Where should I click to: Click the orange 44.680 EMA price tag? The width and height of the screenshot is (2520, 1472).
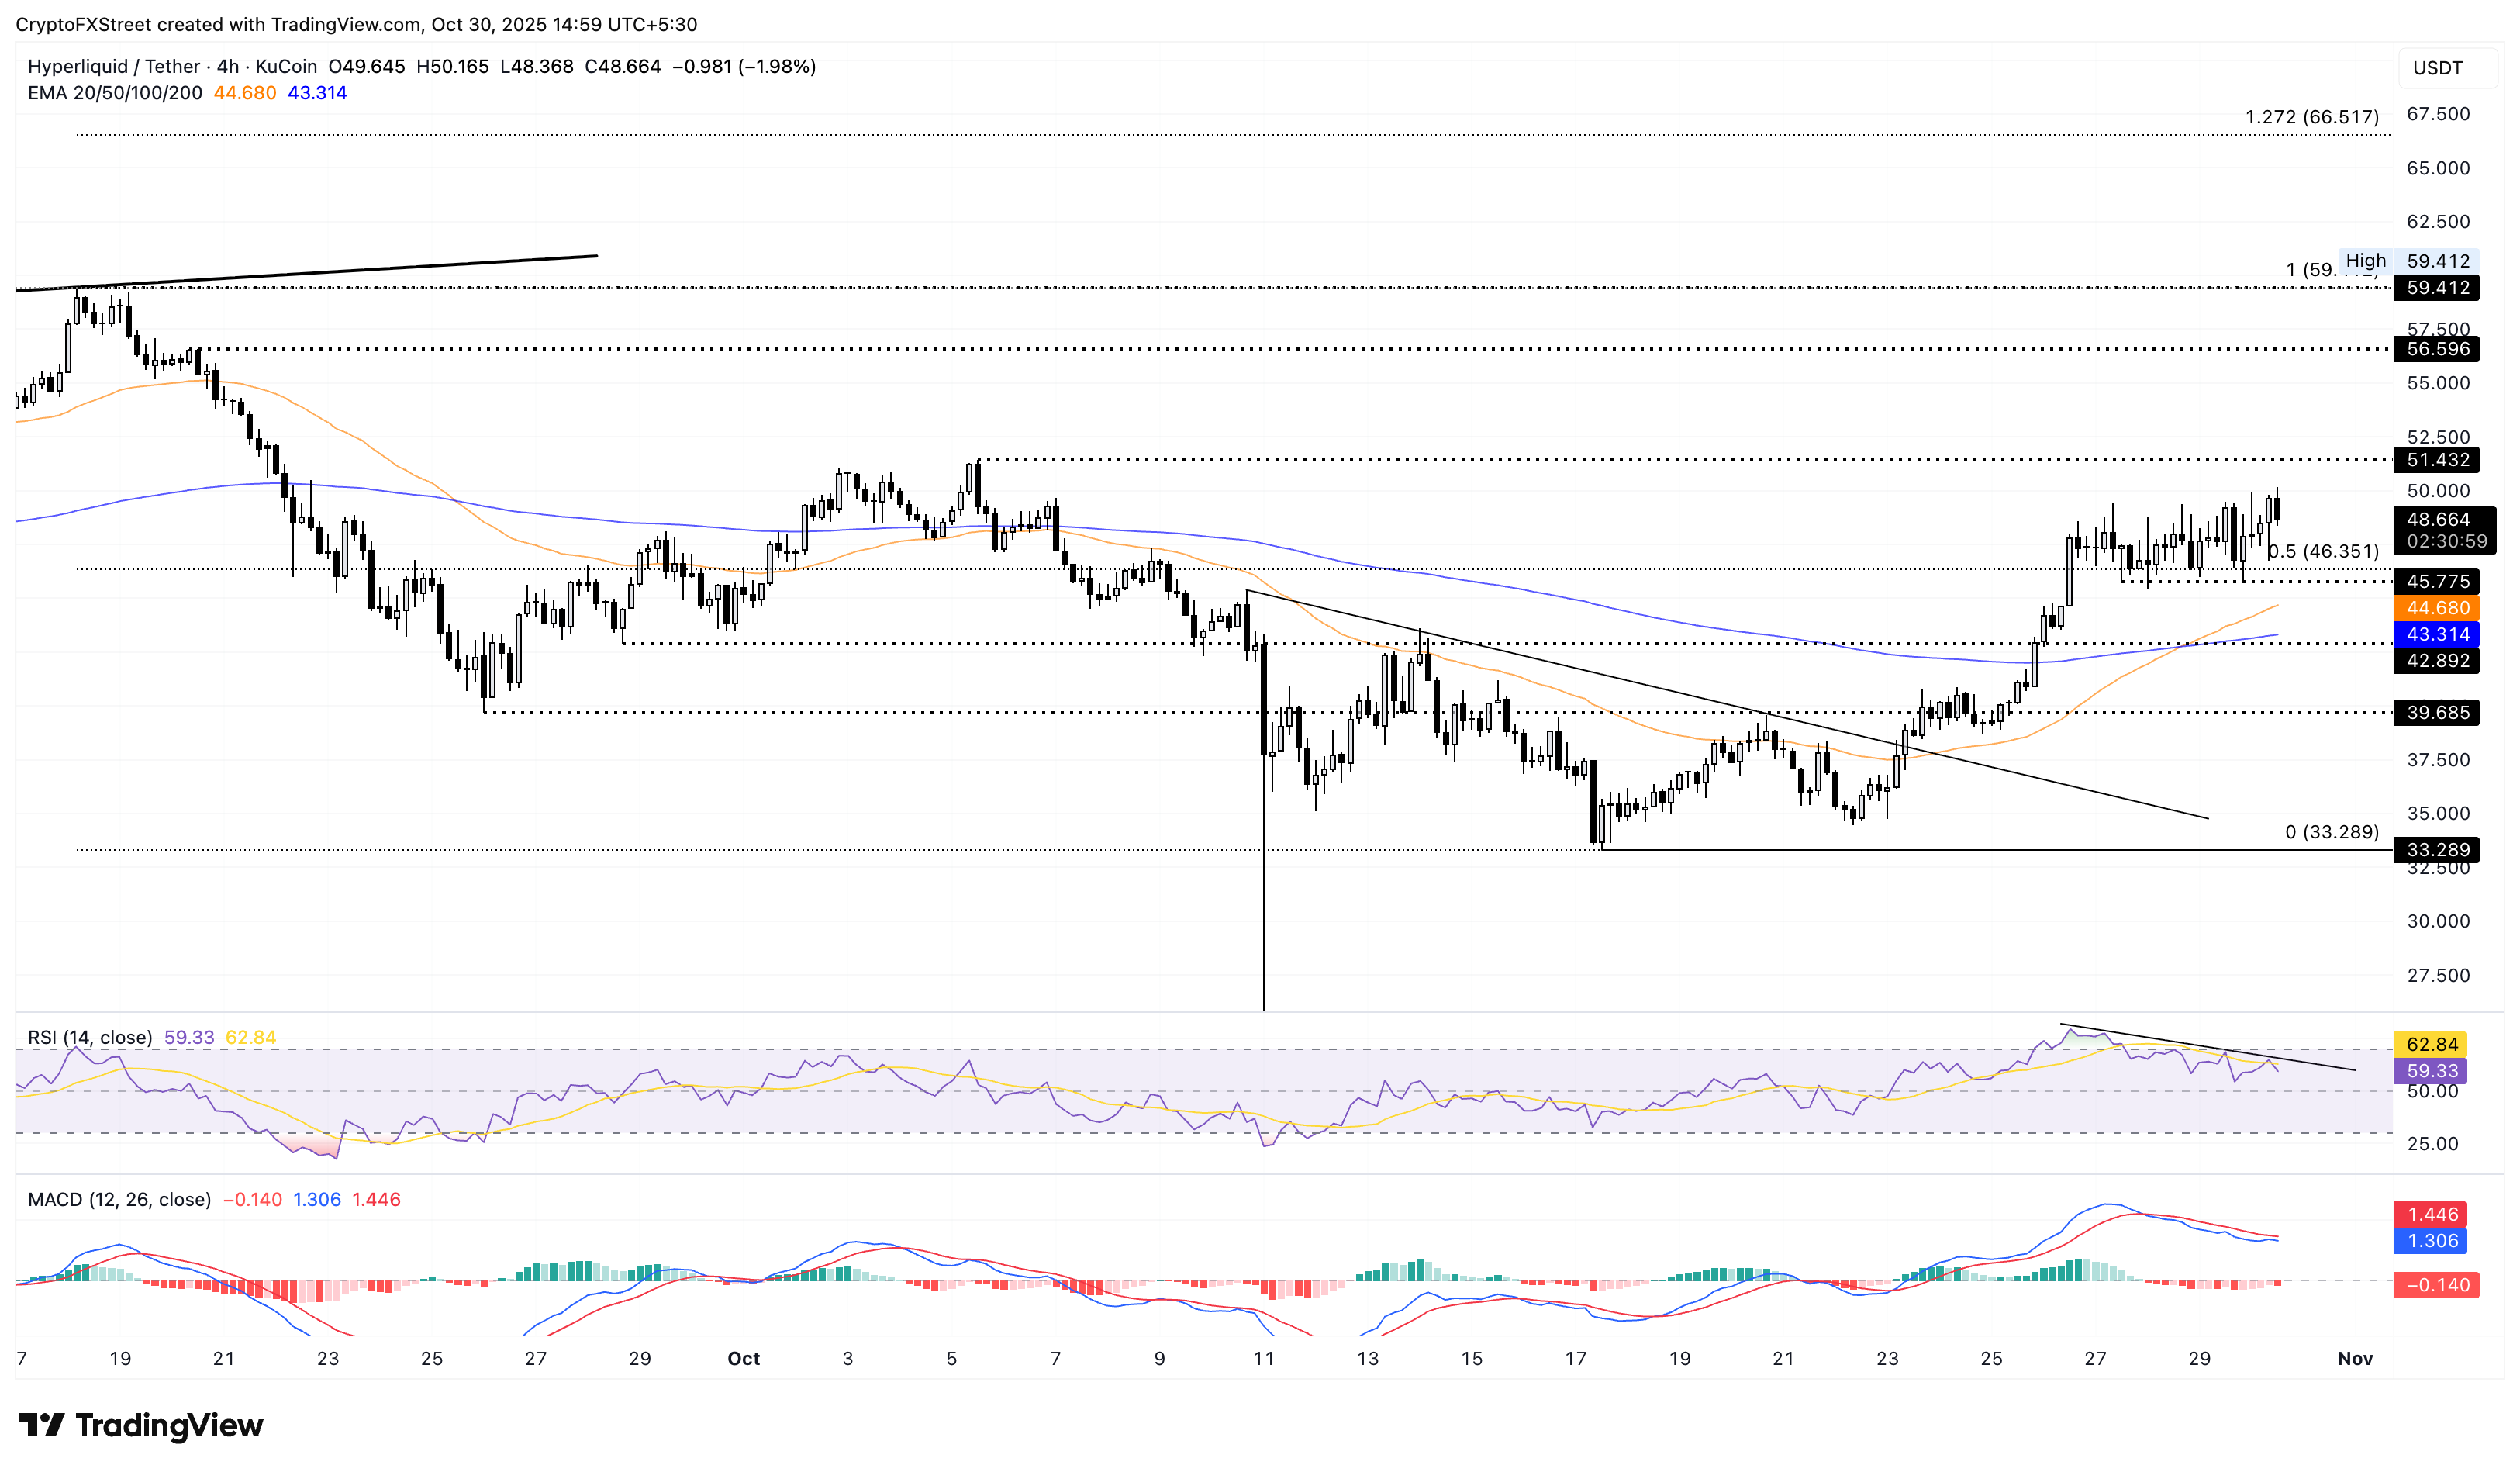[x=2437, y=608]
